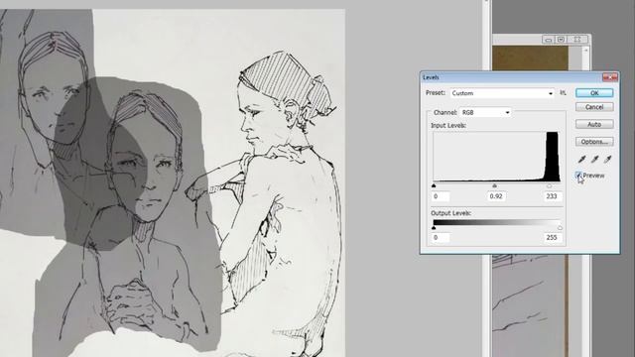Click the output levels gradient bar
635x357 pixels.
[497, 222]
